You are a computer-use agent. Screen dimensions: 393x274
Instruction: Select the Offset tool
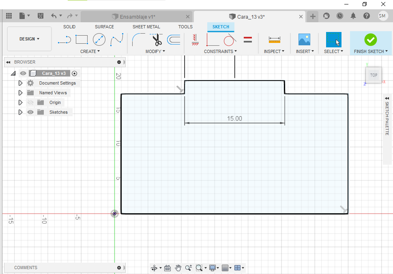[174, 40]
